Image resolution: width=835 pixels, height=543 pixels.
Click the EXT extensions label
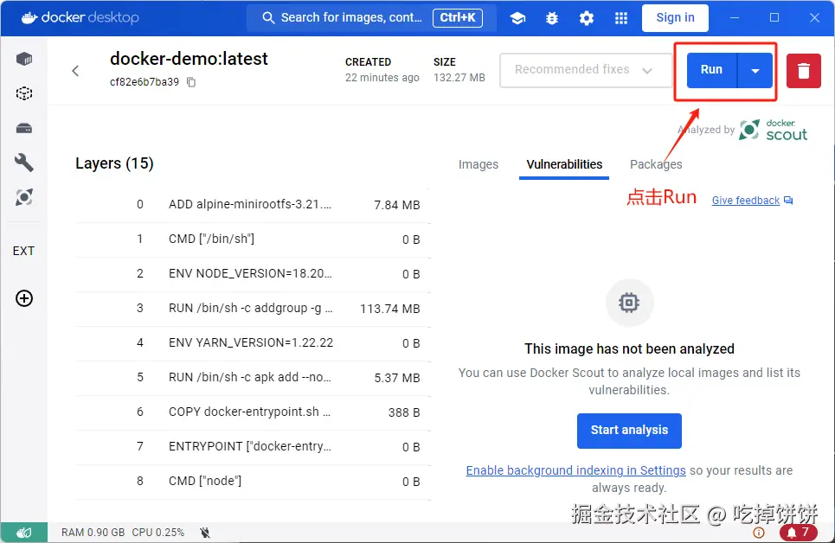(23, 251)
